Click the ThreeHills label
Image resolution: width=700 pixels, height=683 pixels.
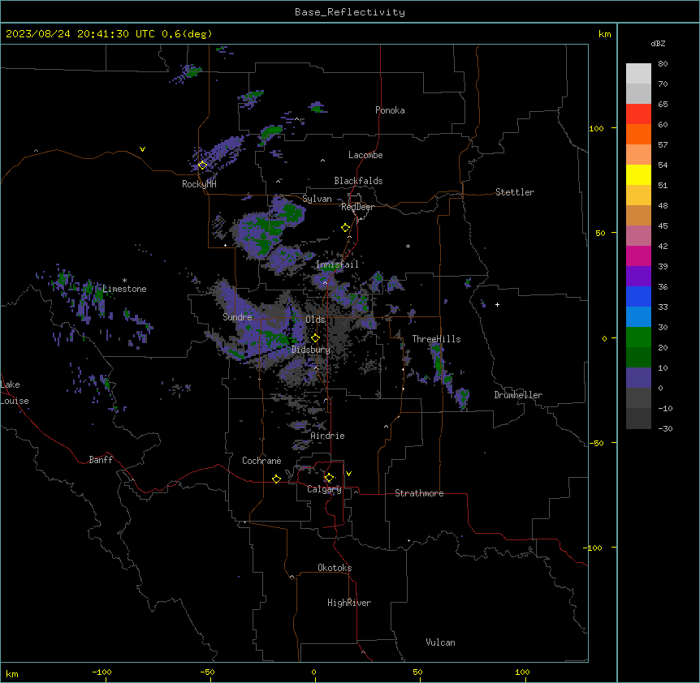pos(436,339)
